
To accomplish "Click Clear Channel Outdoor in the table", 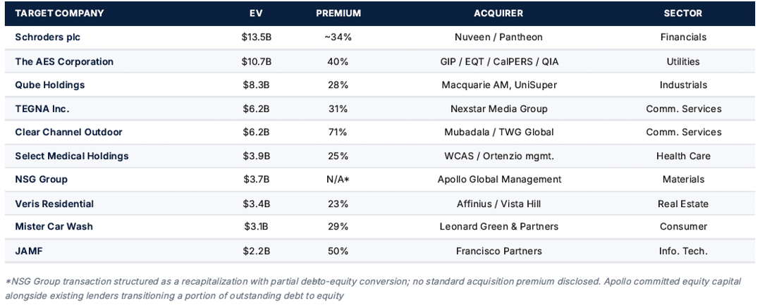I will coord(68,132).
